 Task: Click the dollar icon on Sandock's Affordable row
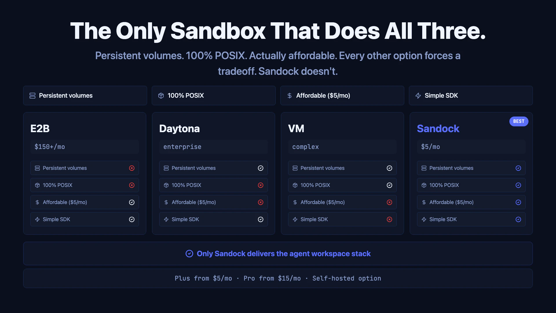(424, 202)
